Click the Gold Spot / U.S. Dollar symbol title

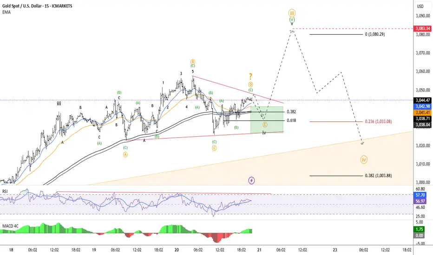(x=37, y=6)
